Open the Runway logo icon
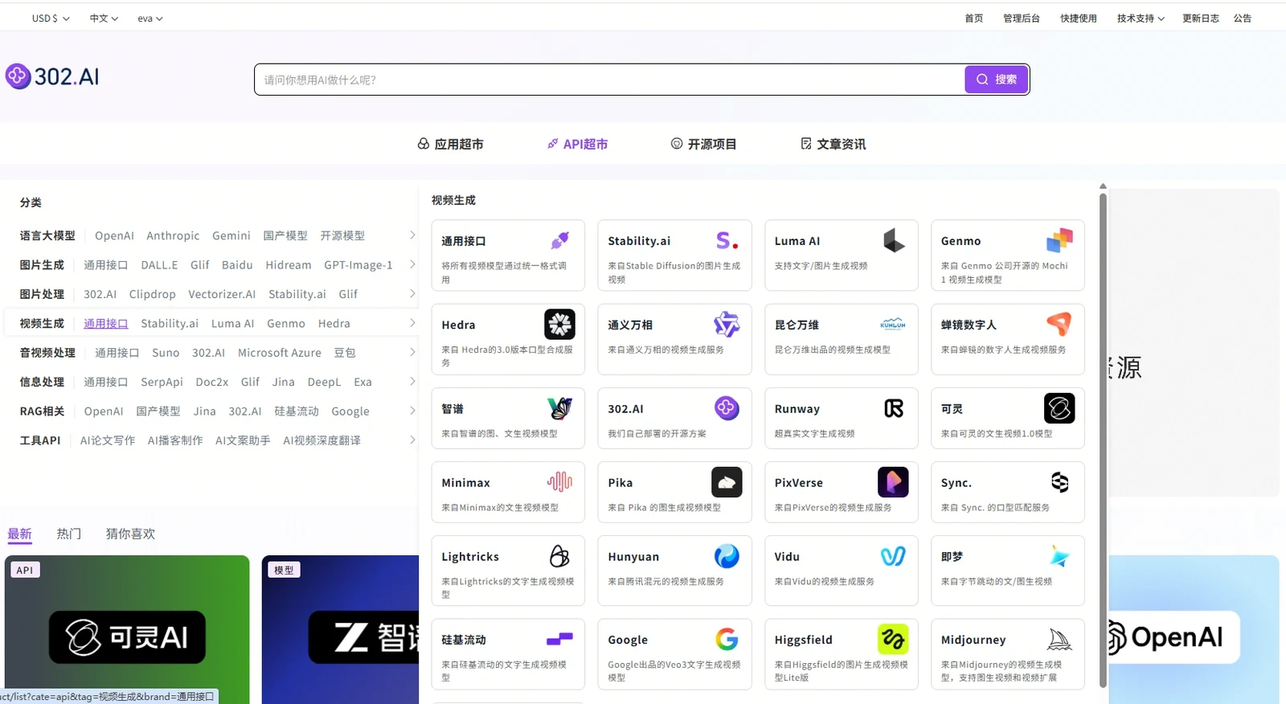This screenshot has height=704, width=1286. click(x=894, y=408)
